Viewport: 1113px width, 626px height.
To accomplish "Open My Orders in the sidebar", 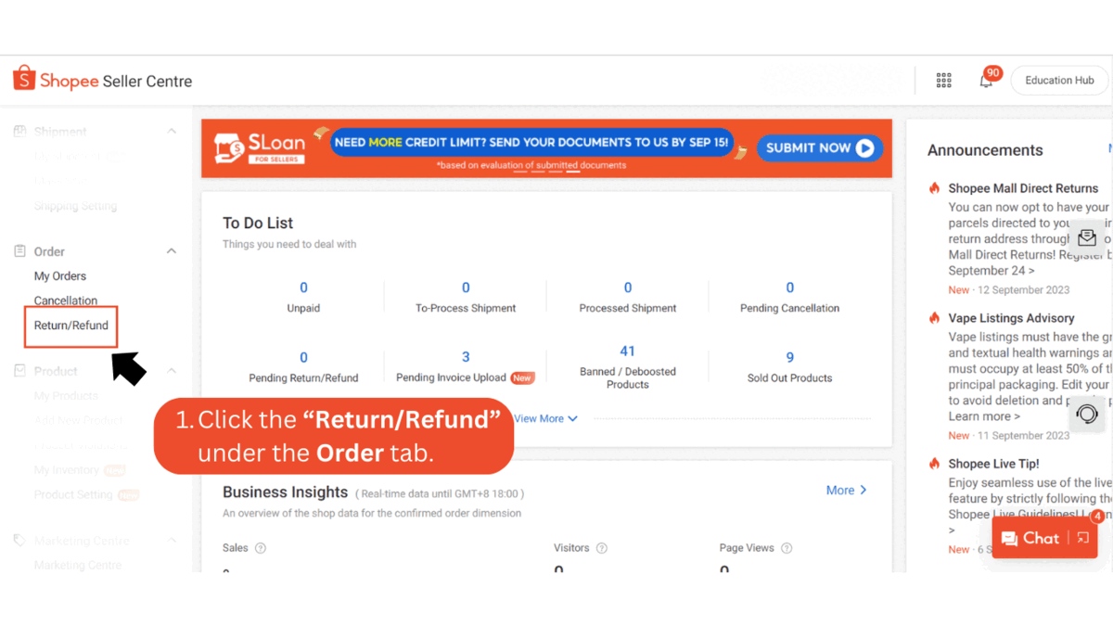I will point(59,275).
